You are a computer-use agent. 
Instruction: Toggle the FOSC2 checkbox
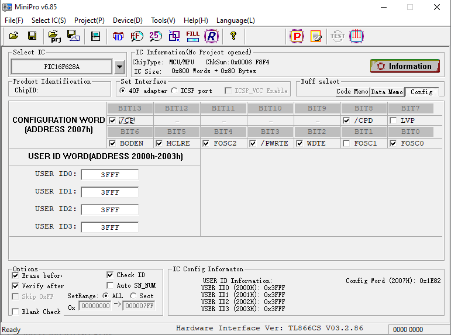point(206,143)
